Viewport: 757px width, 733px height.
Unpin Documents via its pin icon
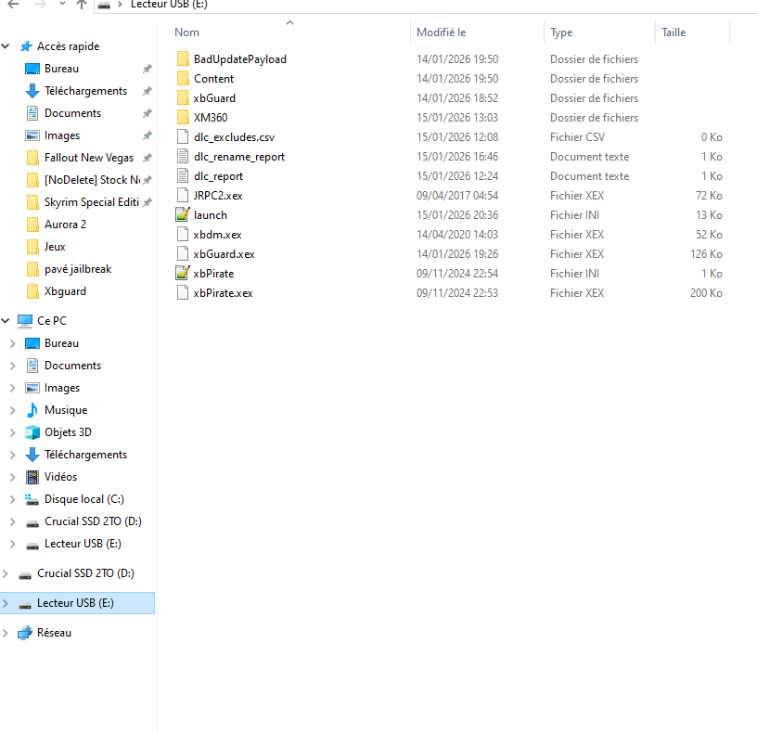148,113
